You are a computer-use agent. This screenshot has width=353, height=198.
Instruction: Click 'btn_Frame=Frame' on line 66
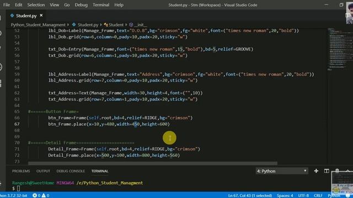pos(67,118)
